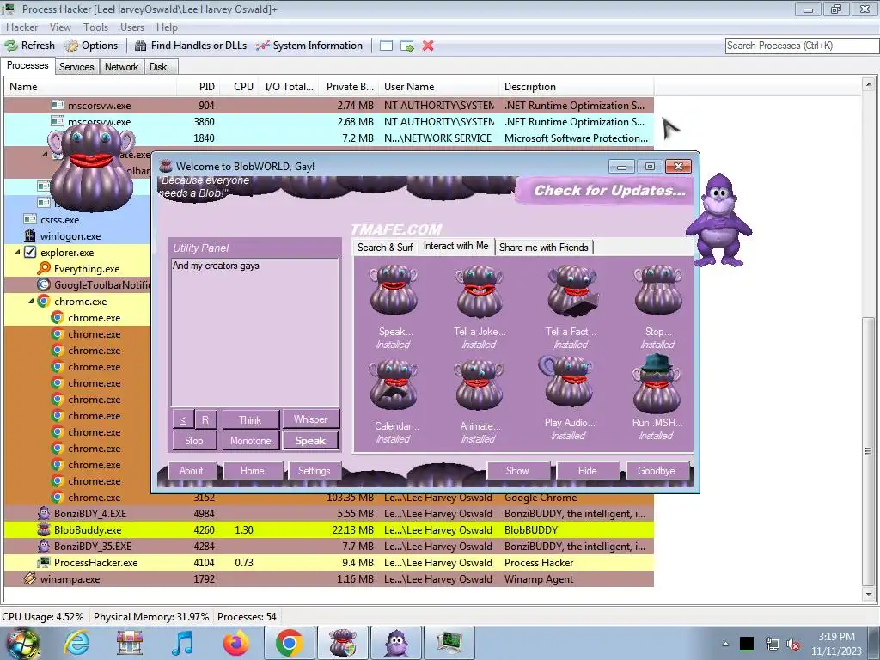Click the Animate... blob icon
Image resolution: width=880 pixels, height=660 pixels.
point(480,385)
